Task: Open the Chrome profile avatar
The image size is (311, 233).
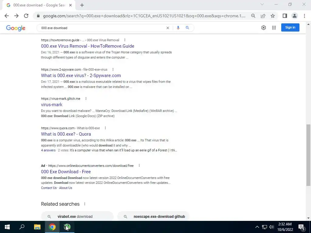Action: (x=295, y=16)
